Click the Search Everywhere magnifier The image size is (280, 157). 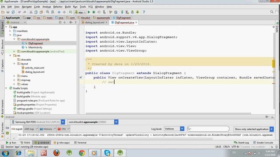click(x=272, y=12)
